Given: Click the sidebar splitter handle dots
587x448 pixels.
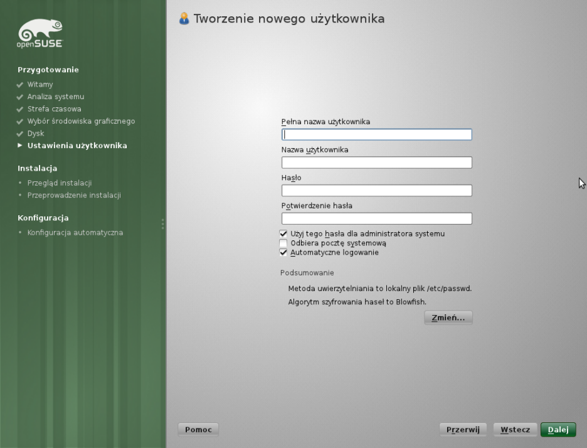Looking at the screenshot, I should 162,224.
